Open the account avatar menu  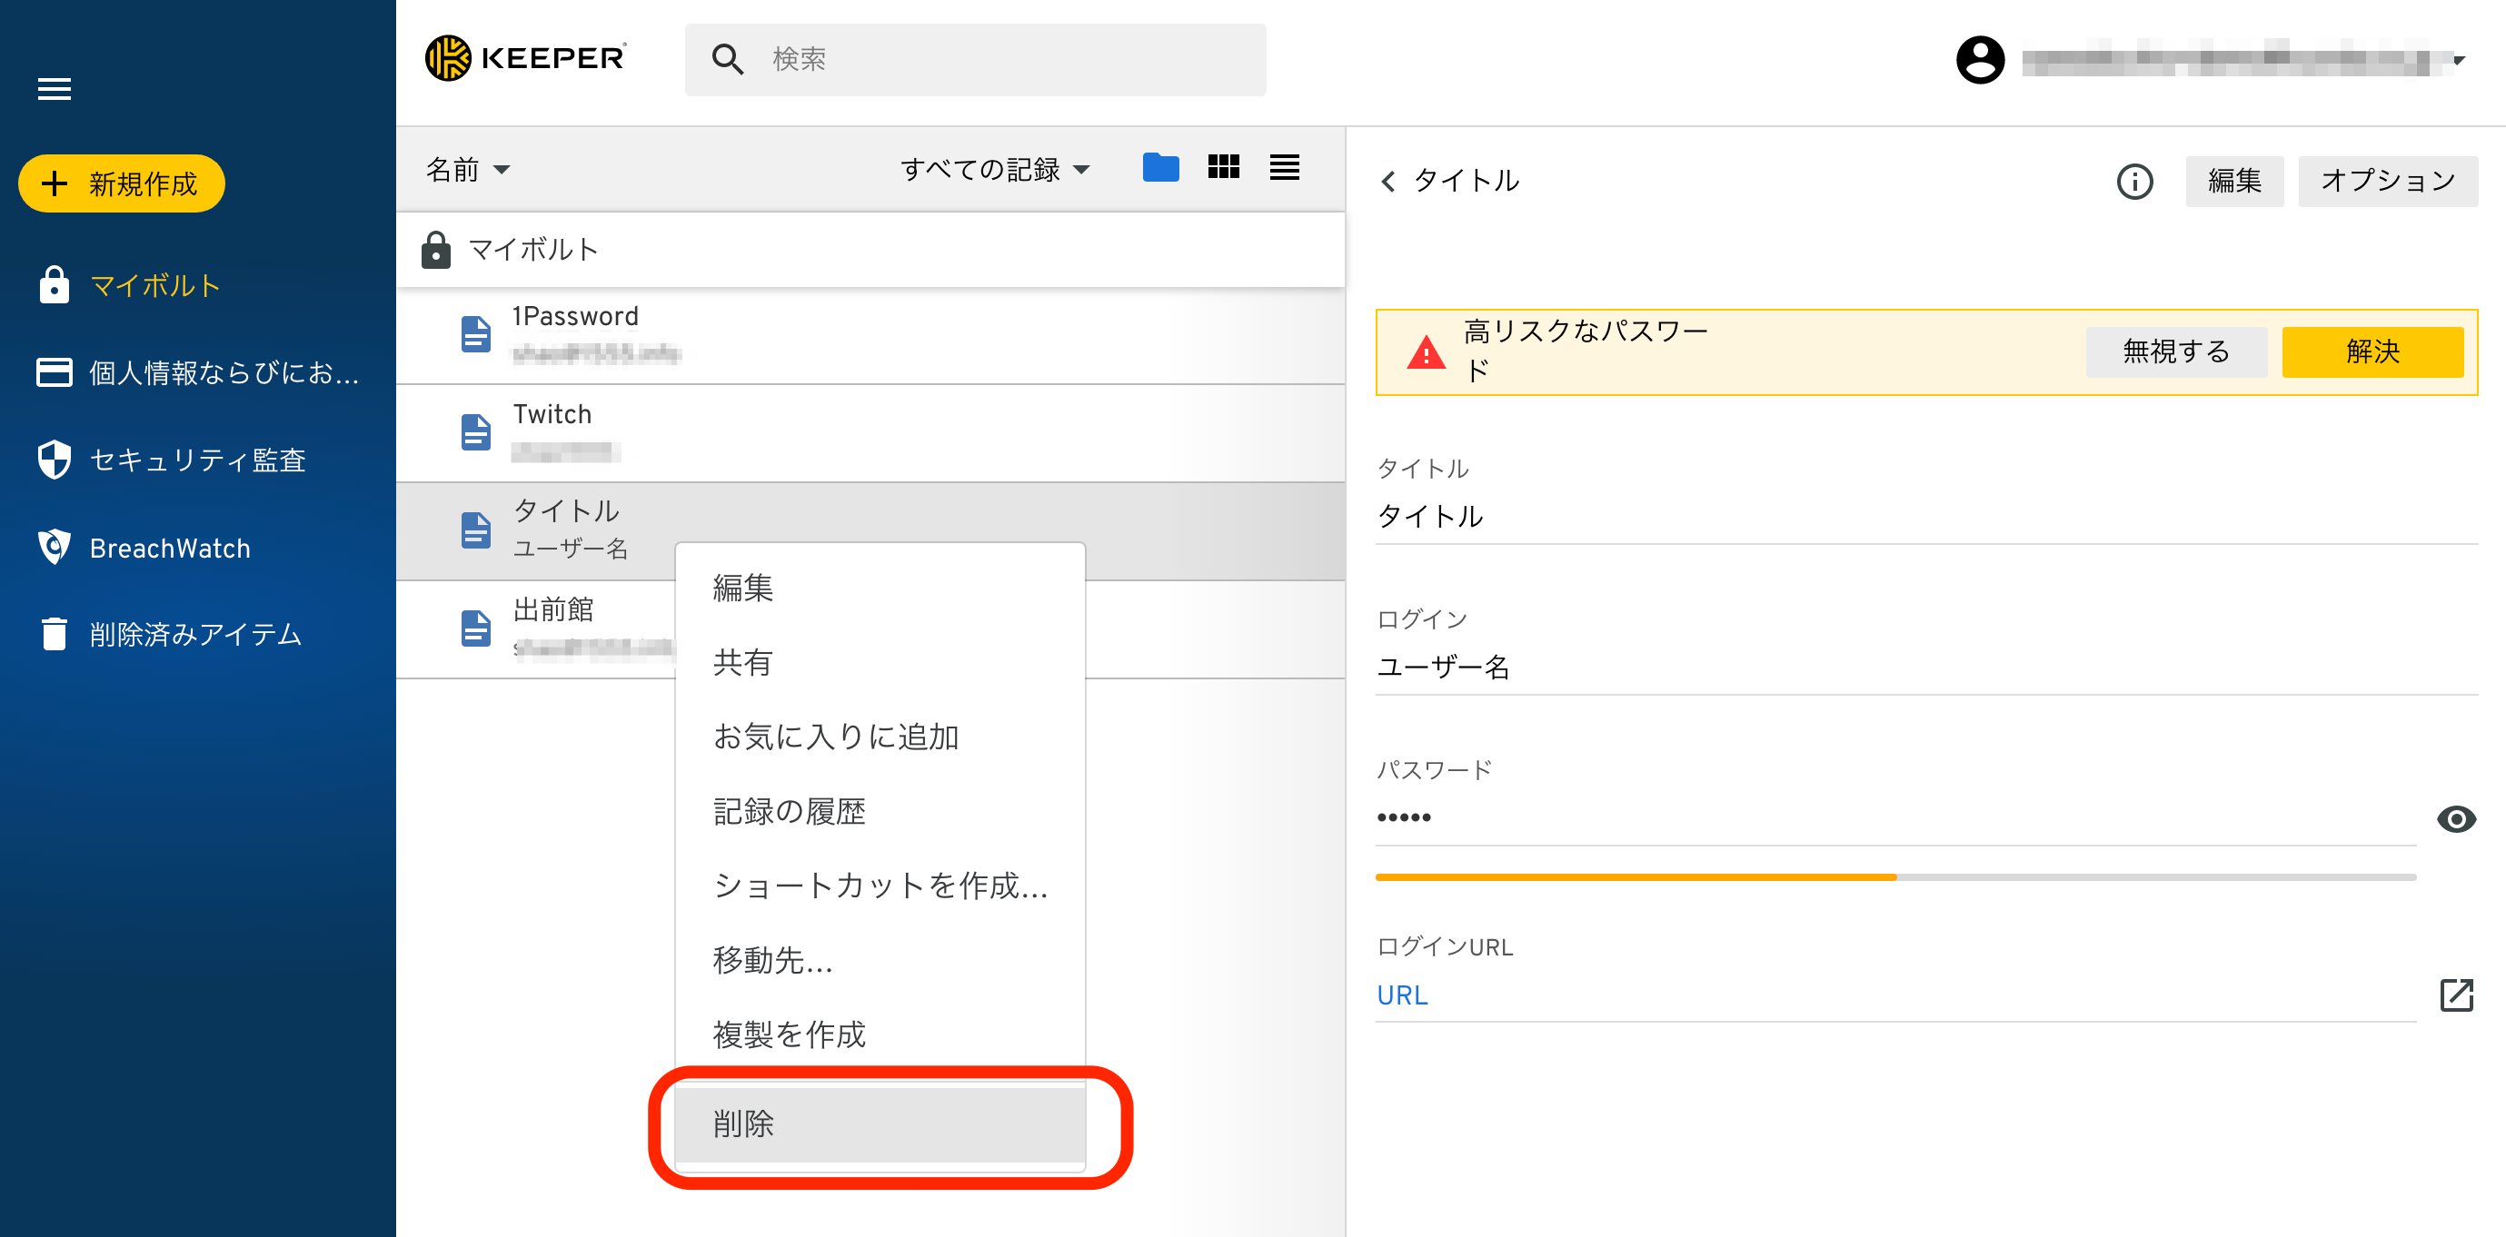[x=1980, y=59]
